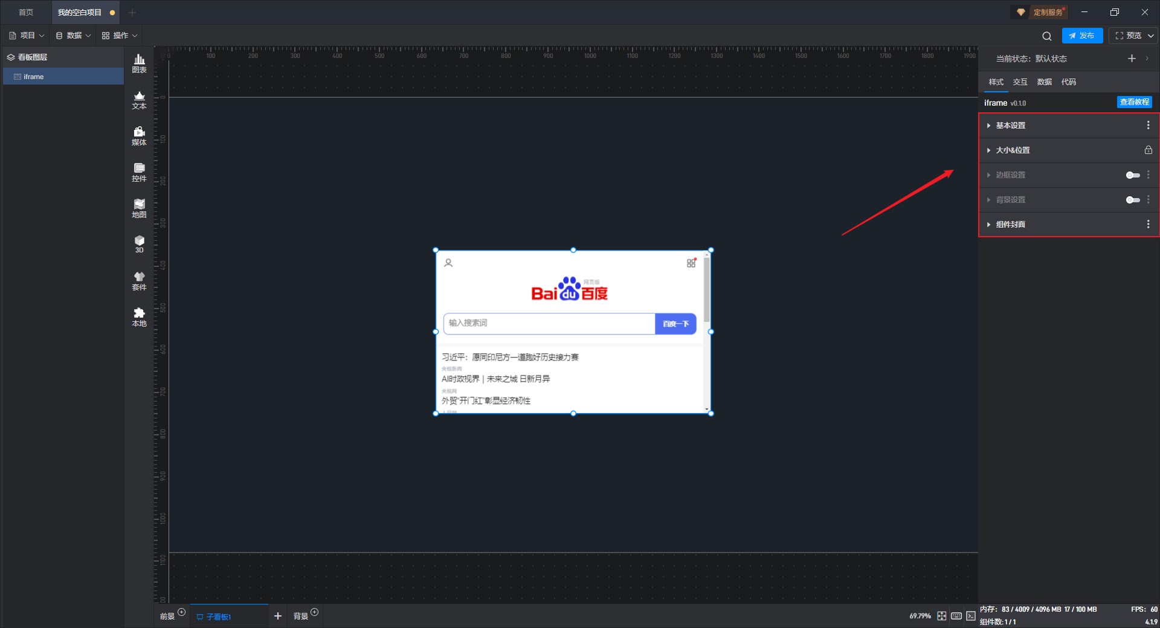Click the 前景 foreground label

click(167, 617)
